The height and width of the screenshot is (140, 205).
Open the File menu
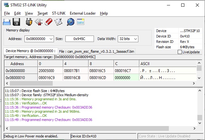pyautogui.click(x=7, y=13)
